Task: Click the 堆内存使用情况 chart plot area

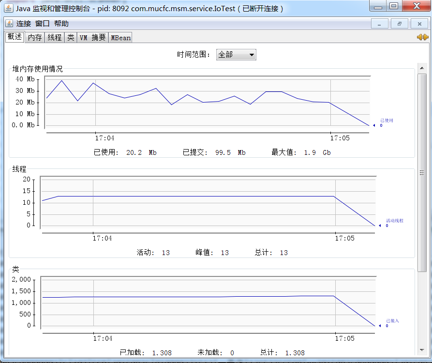Action: [x=208, y=102]
